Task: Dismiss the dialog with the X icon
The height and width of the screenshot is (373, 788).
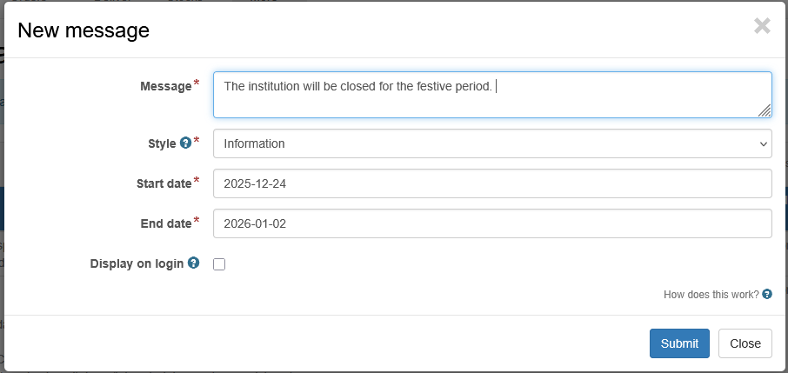Action: [x=763, y=26]
